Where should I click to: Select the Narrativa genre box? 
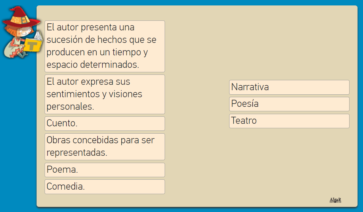click(289, 87)
